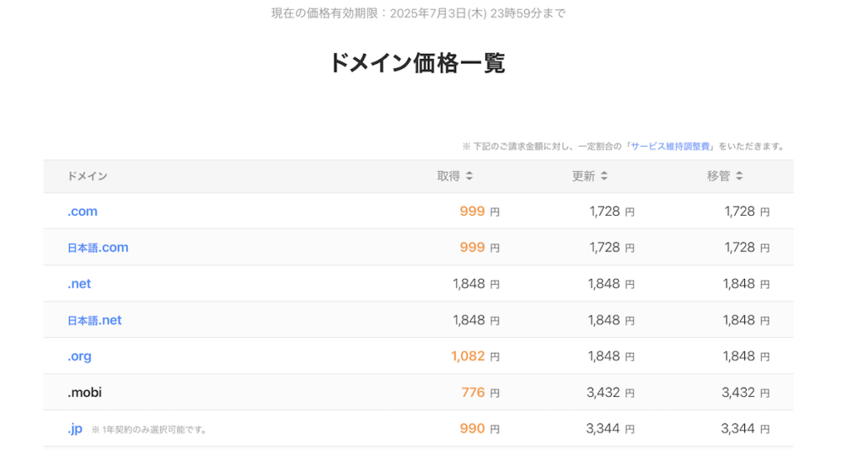Click the .mobi 移管 price 3,432 円
The height and width of the screenshot is (450, 863).
(745, 393)
